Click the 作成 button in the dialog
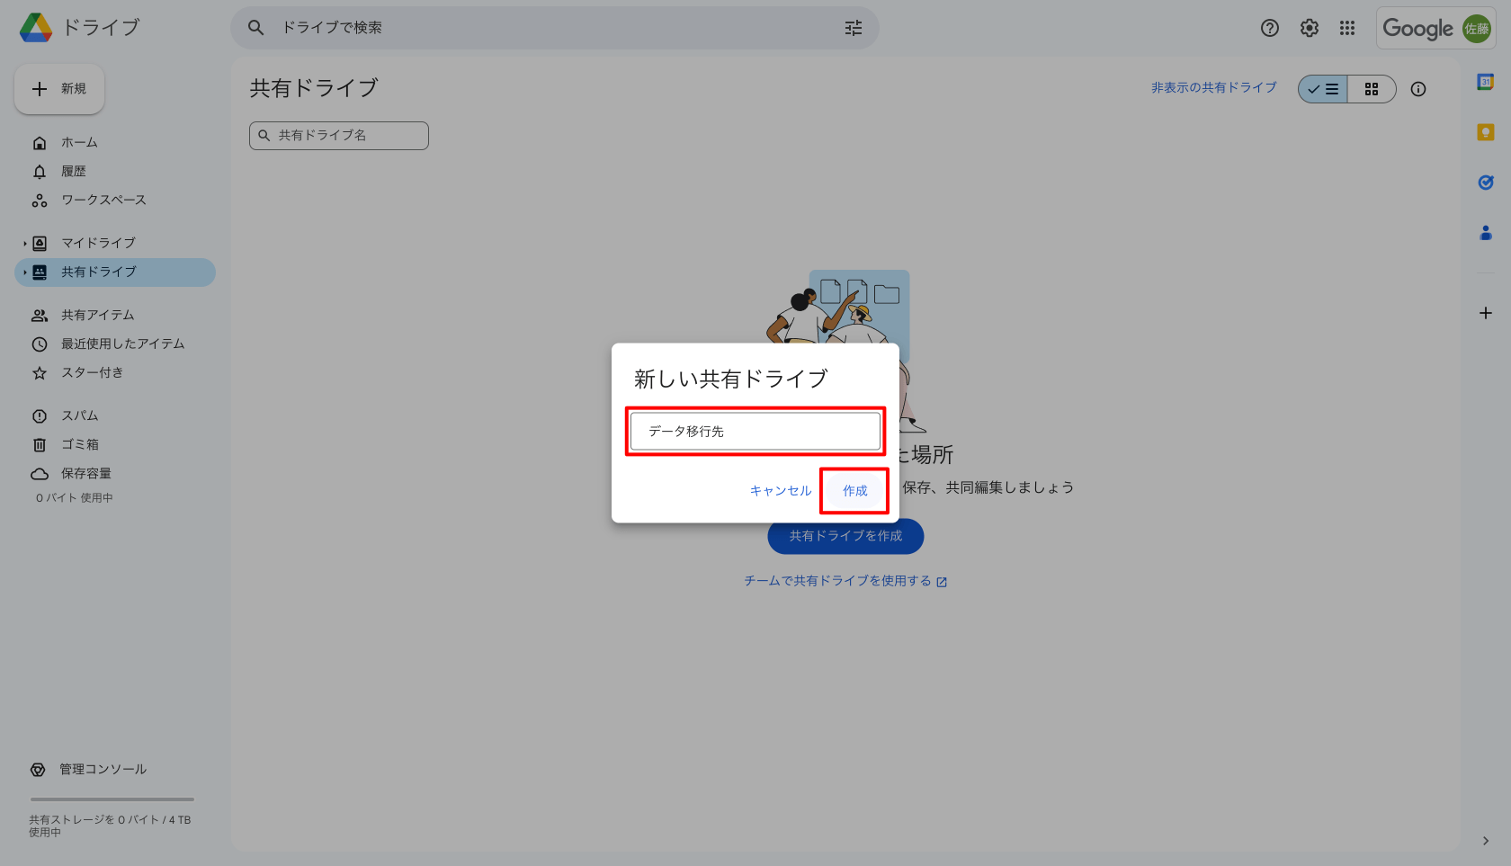 (x=854, y=491)
